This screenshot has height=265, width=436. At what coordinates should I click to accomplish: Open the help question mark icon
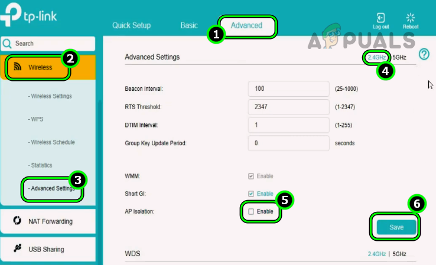pyautogui.click(x=424, y=54)
